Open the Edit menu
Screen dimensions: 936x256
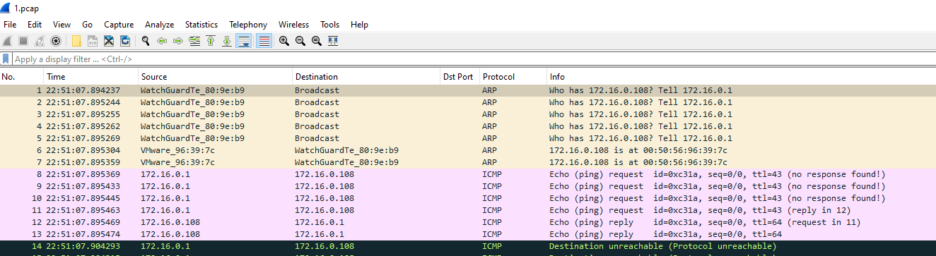35,25
